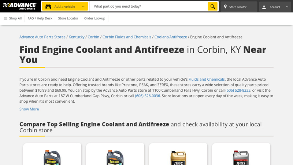Click the 'Engine Coolant and Antifreeze' breadcrumb text
This screenshot has height=165, width=293.
pos(216,37)
